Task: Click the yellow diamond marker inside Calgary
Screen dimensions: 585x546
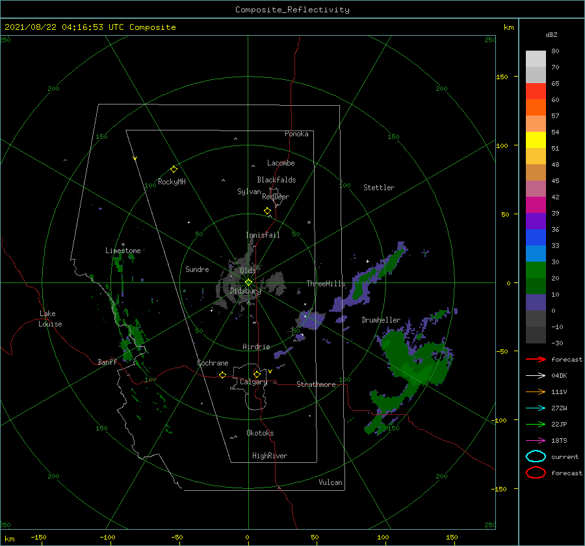Action: tap(257, 374)
